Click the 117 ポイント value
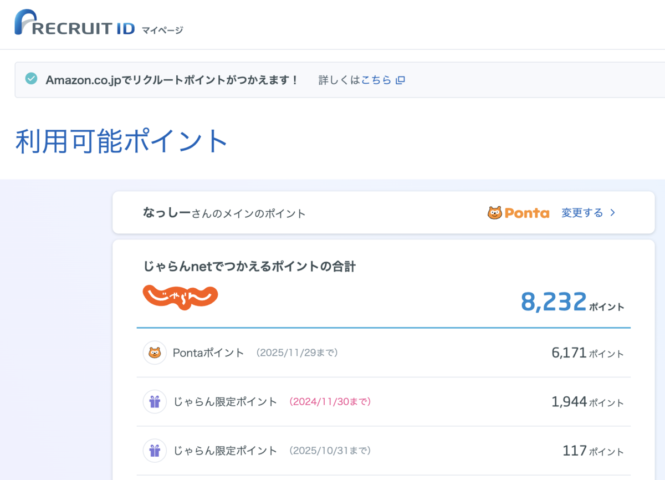Viewport: 665px width, 480px height. pos(593,451)
